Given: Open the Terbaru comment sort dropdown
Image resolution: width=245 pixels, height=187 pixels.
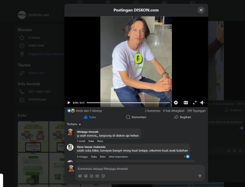Looking at the screenshot, I should pyautogui.click(x=73, y=124).
